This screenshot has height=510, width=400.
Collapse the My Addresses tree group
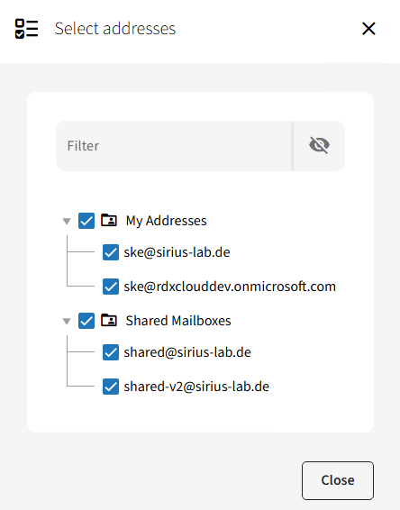click(x=67, y=222)
